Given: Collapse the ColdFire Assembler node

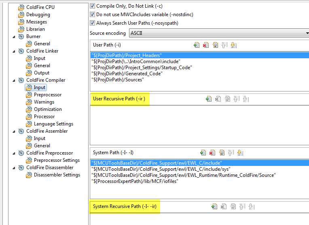Looking at the screenshot, I should pos(14,132).
